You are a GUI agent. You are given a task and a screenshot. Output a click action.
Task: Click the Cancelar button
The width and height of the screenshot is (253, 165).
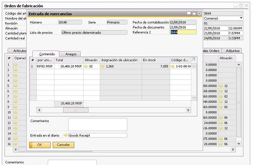[x=63, y=145]
